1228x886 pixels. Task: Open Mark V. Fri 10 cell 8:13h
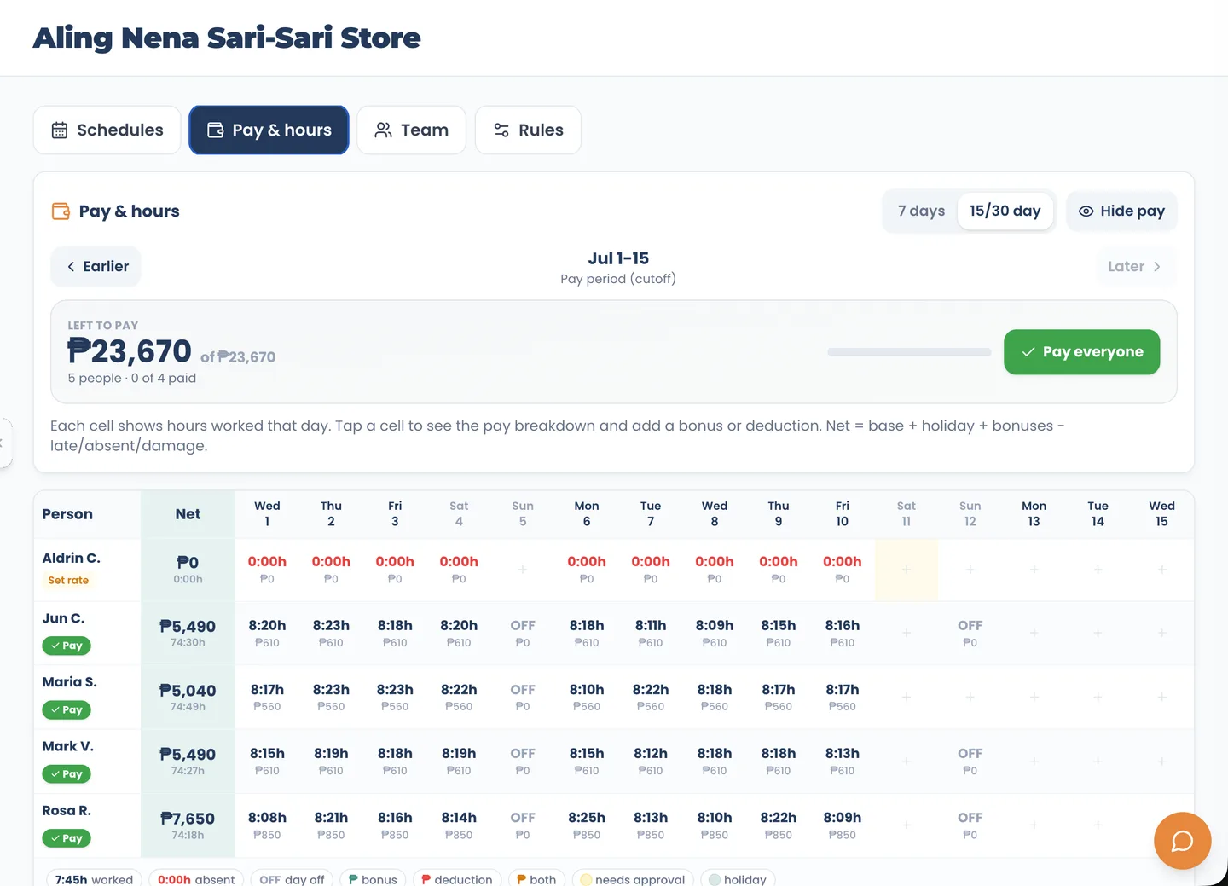tap(843, 761)
